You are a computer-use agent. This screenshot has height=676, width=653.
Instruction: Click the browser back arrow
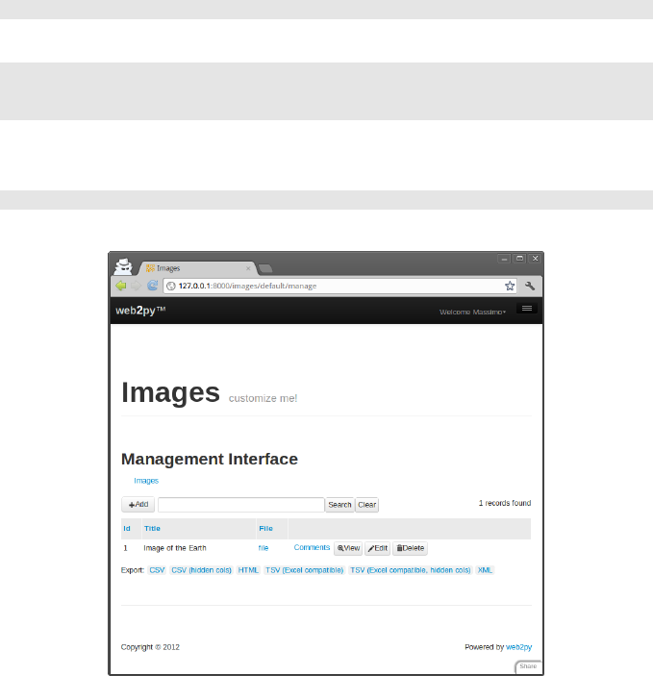click(x=121, y=286)
